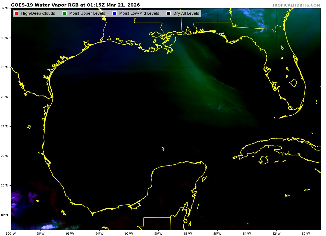Click the "High/Deep Clouds" legend label

[38, 13]
